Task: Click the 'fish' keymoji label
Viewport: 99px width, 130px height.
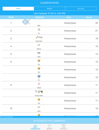Action: coord(39,25)
